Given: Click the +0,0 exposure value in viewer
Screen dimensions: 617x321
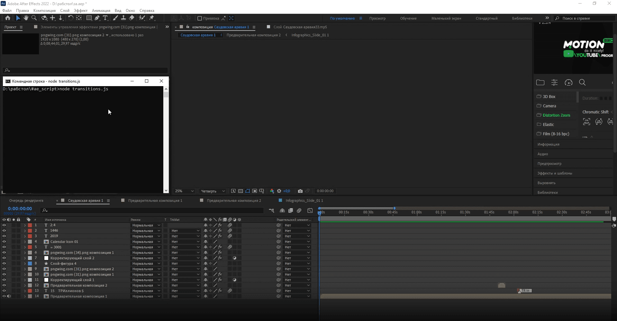Looking at the screenshot, I should (x=286, y=191).
